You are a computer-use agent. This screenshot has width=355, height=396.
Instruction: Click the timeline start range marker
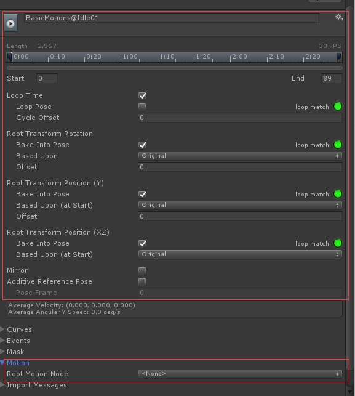9,57
